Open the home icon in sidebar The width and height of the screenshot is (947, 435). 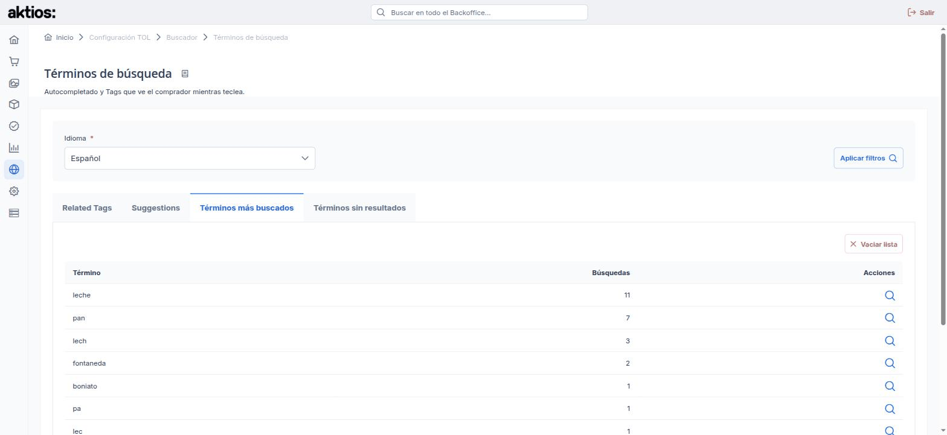click(x=14, y=40)
